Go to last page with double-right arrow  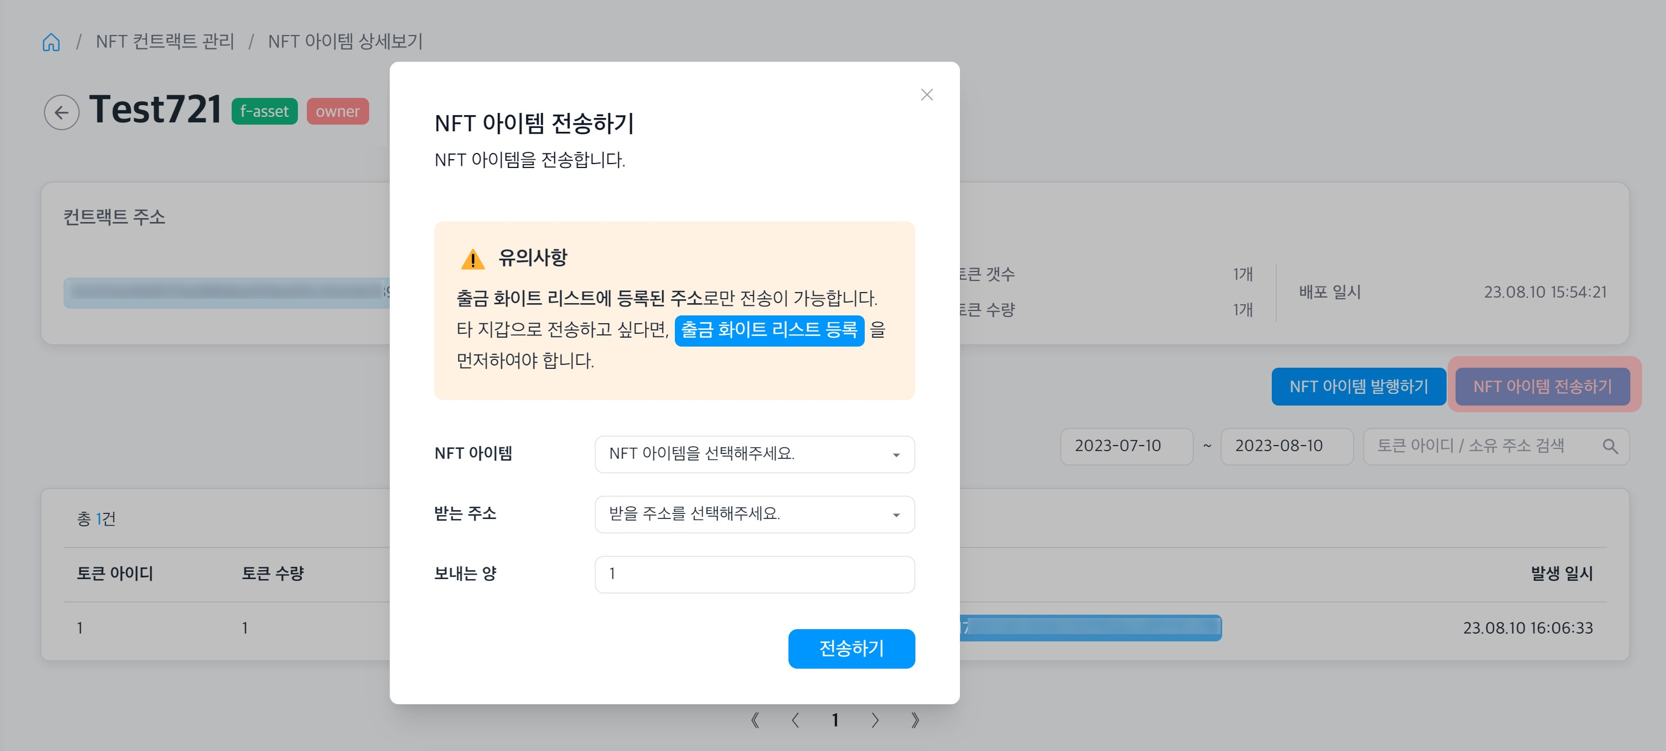pyautogui.click(x=915, y=720)
